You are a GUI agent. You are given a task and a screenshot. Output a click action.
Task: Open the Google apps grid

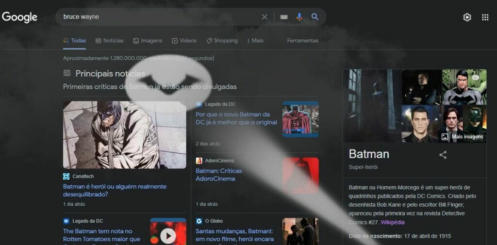coord(485,17)
